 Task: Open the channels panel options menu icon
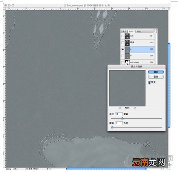(x=155, y=32)
